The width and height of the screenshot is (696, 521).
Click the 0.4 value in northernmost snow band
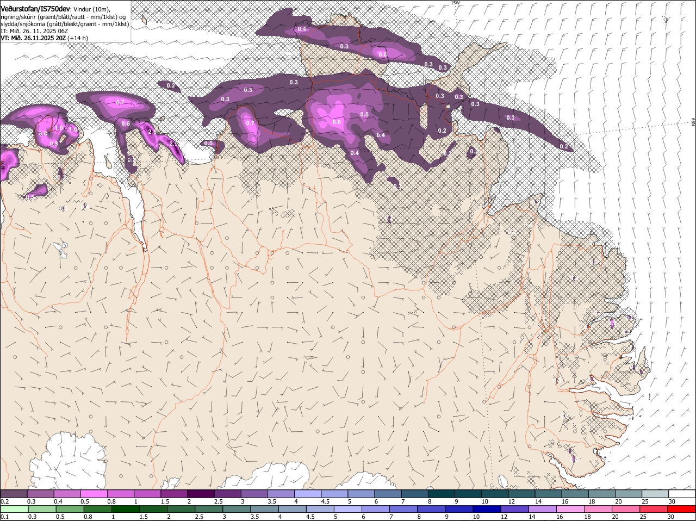tap(302, 29)
